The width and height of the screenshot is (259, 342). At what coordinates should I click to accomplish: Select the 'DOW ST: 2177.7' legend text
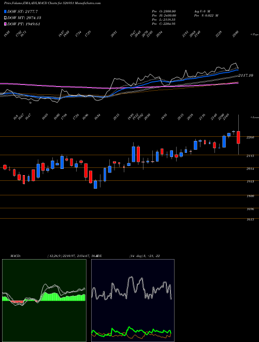pos(23,11)
